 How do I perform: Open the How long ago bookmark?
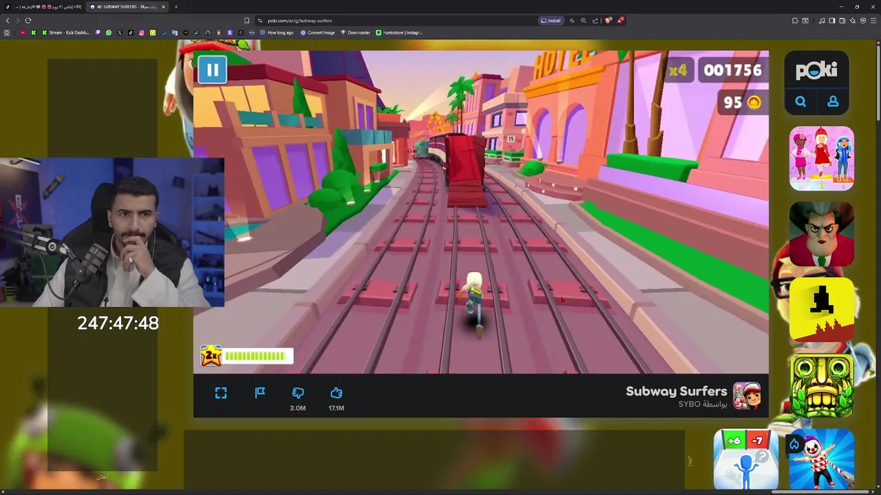(276, 32)
